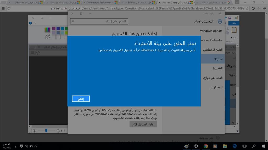268x150 pixels.
Task: Pick the turquoise color swatch in Paint
Action: tap(62, 28)
